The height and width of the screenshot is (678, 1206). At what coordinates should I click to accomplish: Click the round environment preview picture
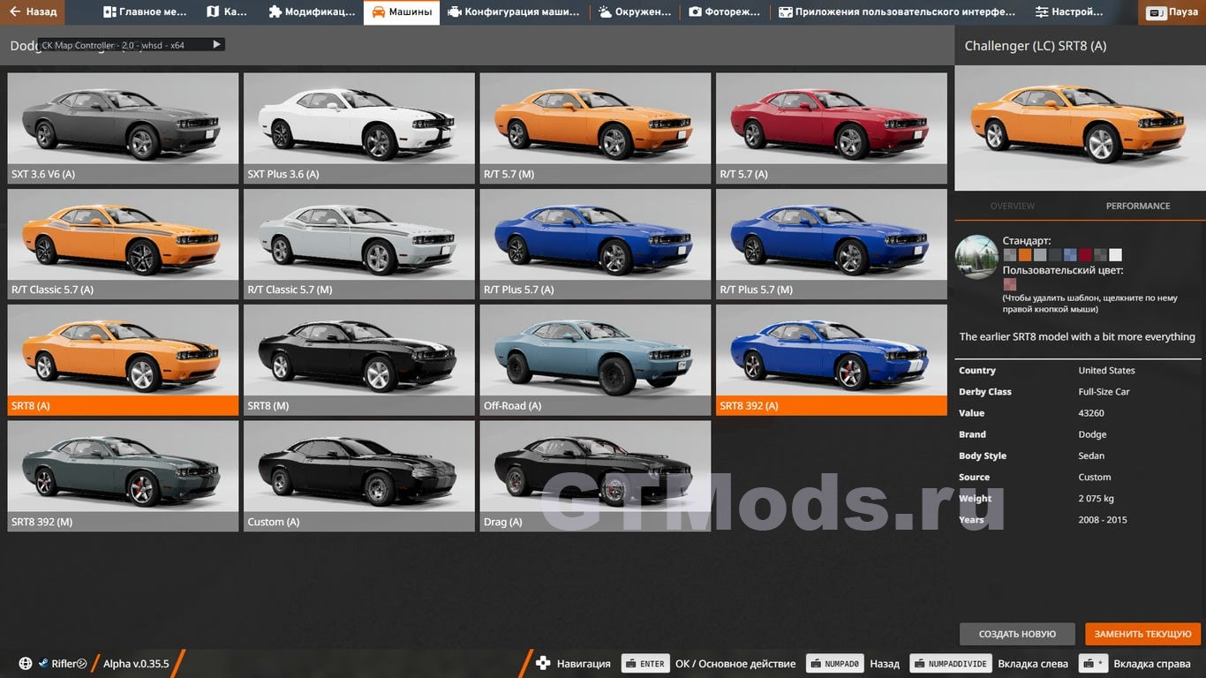point(976,257)
